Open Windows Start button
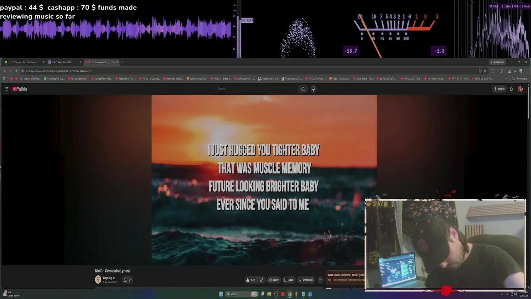This screenshot has width=531, height=299. point(221,294)
